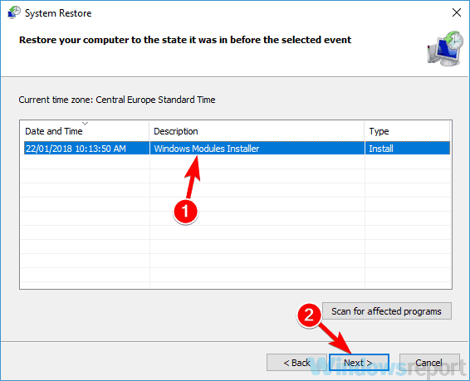Click the red circle numbered 2
Viewport: 470px width, 381px height.
pos(309,315)
